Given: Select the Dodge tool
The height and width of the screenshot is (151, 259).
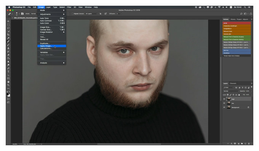Looking at the screenshot, I should tap(8, 65).
